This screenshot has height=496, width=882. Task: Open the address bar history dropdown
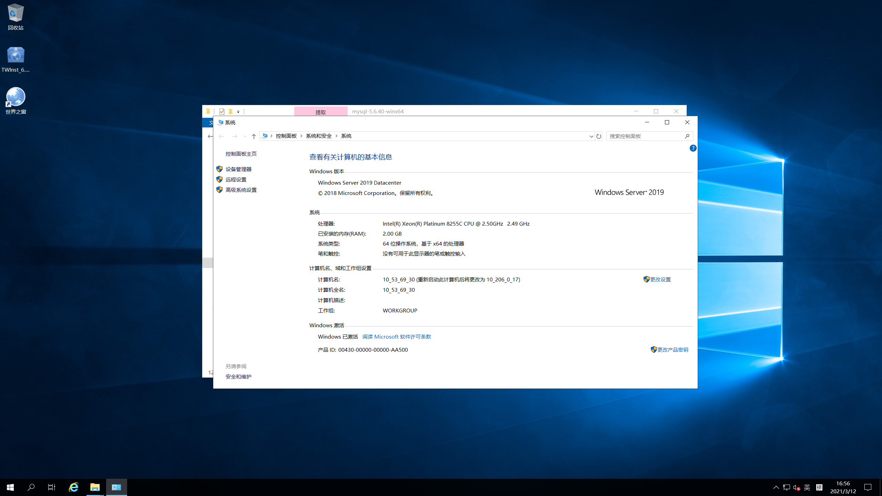591,136
